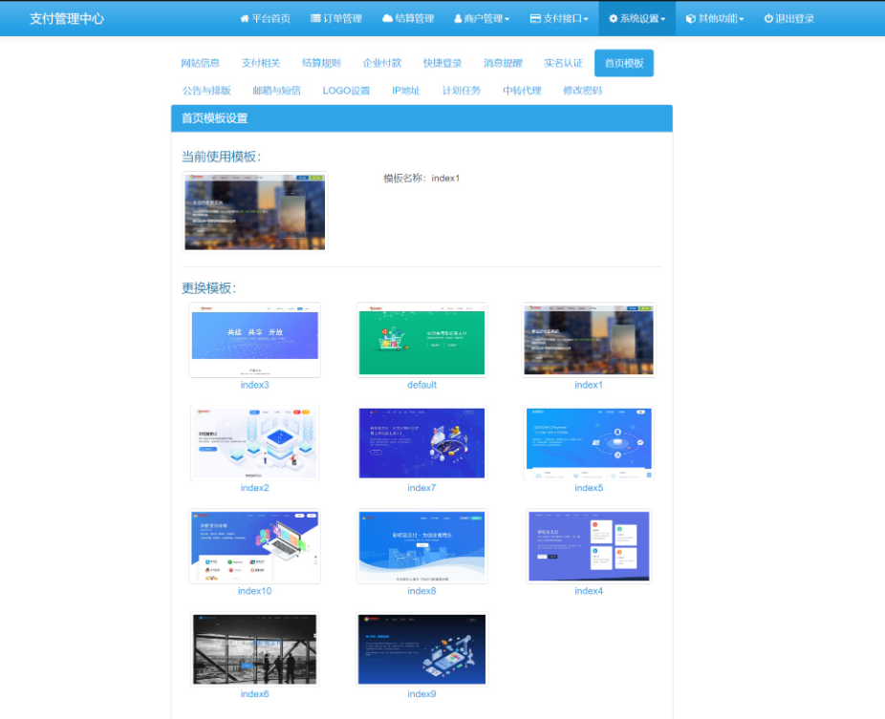Screen dimensions: 885x719
Task: Select the index9 template thumbnail
Action: pyautogui.click(x=421, y=649)
